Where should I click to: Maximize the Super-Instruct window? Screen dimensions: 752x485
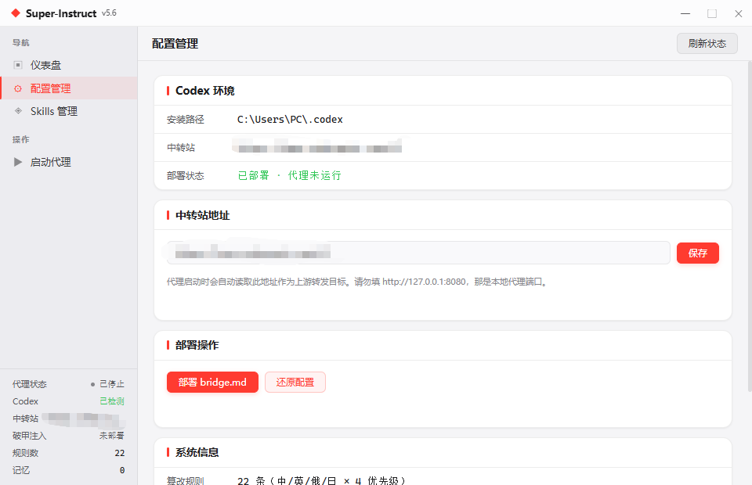click(x=712, y=13)
